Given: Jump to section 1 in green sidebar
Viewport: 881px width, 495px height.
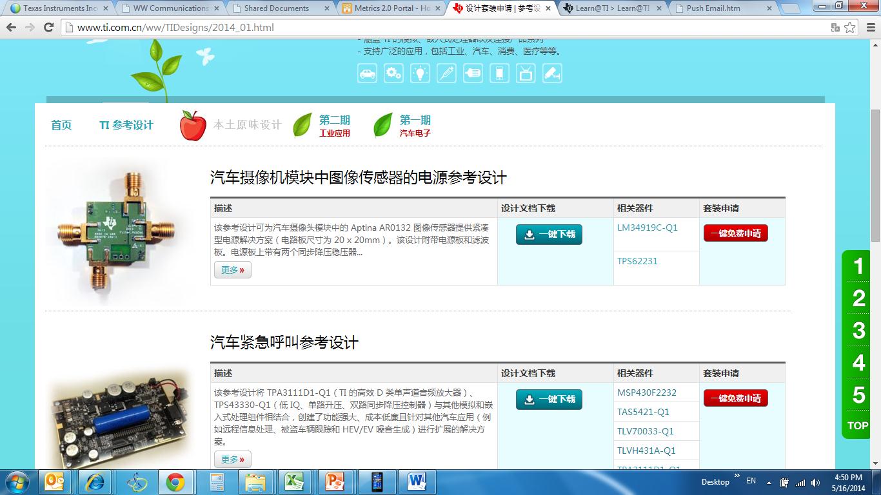Looking at the screenshot, I should (858, 266).
